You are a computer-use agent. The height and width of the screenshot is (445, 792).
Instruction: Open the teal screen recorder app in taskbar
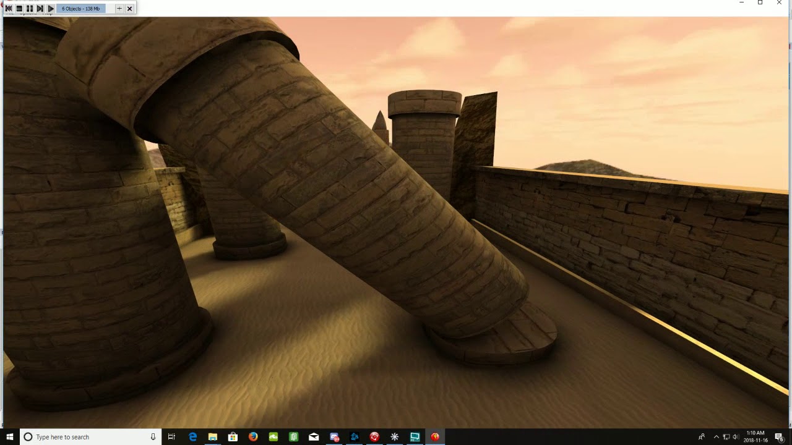(415, 437)
